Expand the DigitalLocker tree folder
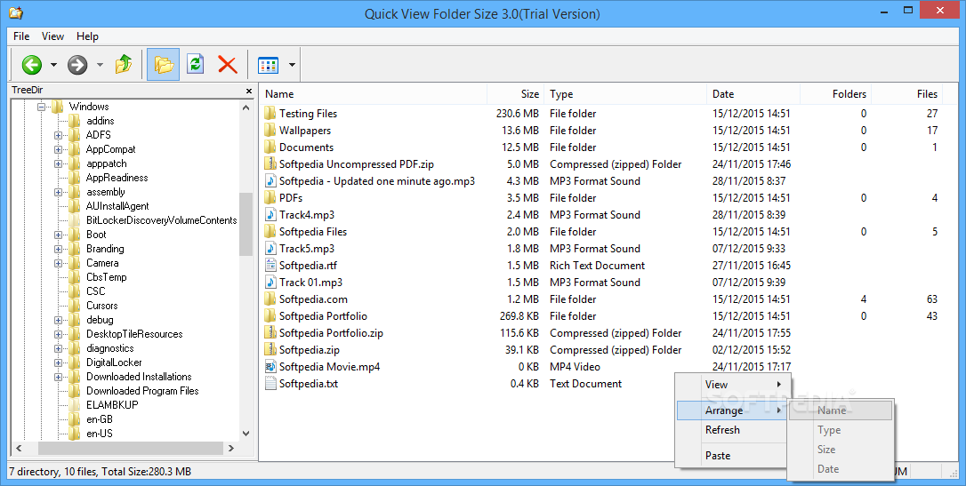 (59, 363)
